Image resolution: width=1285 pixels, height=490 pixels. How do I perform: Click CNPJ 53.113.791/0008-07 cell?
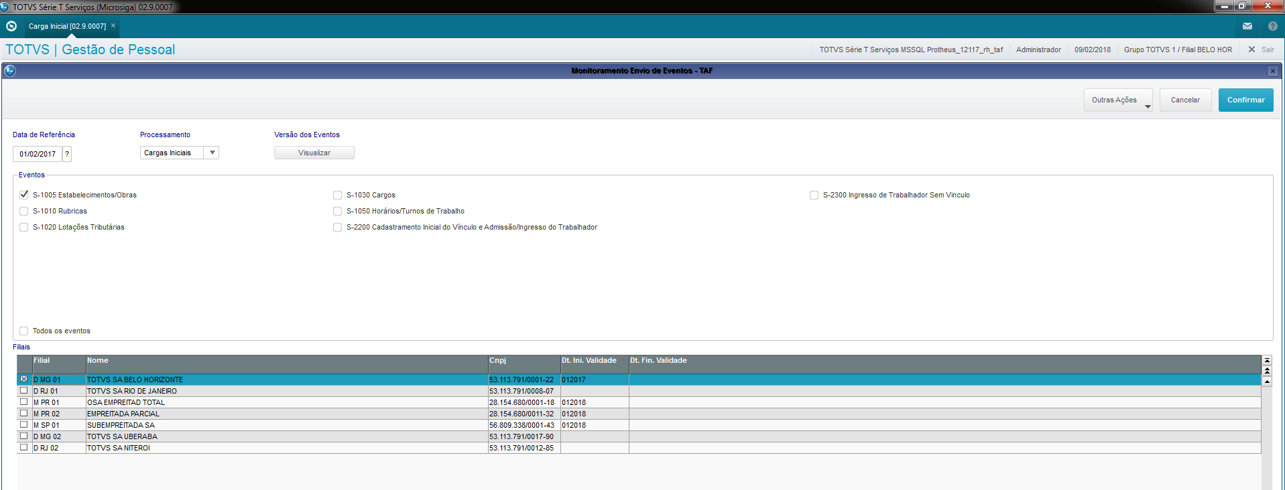click(524, 391)
